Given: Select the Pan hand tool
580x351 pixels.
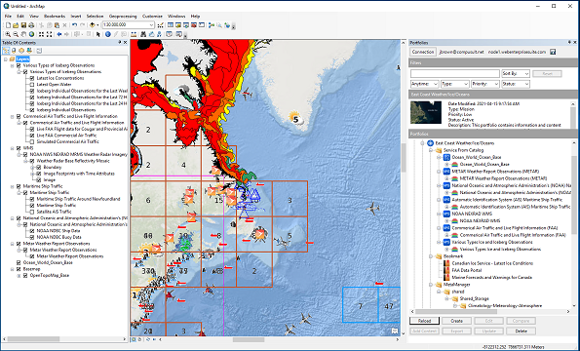Looking at the screenshot, I should [23, 34].
